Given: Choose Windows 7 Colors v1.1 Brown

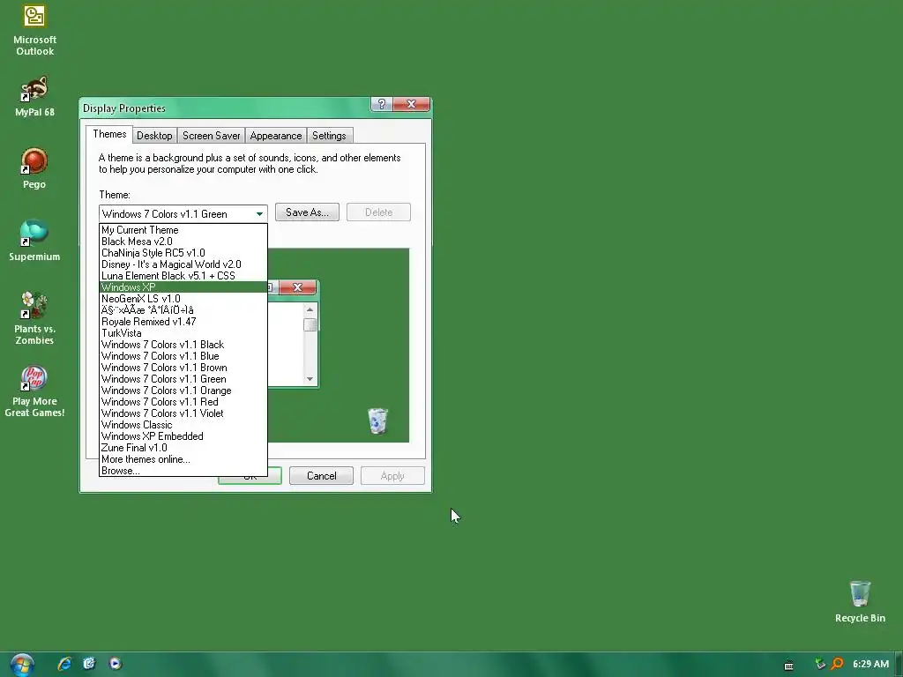Looking at the screenshot, I should coord(183,368).
